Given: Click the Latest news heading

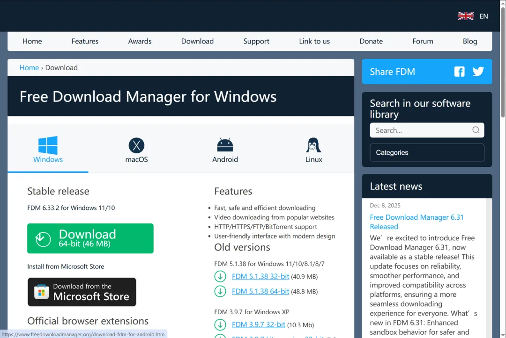Looking at the screenshot, I should tap(396, 187).
